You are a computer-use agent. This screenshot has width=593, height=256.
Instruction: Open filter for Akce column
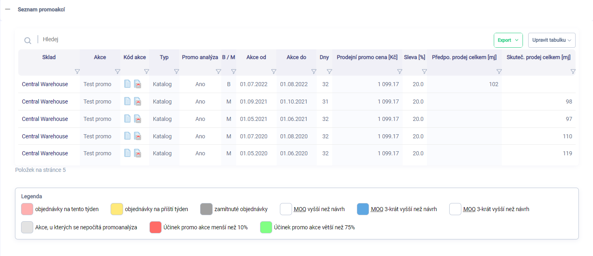coord(117,72)
